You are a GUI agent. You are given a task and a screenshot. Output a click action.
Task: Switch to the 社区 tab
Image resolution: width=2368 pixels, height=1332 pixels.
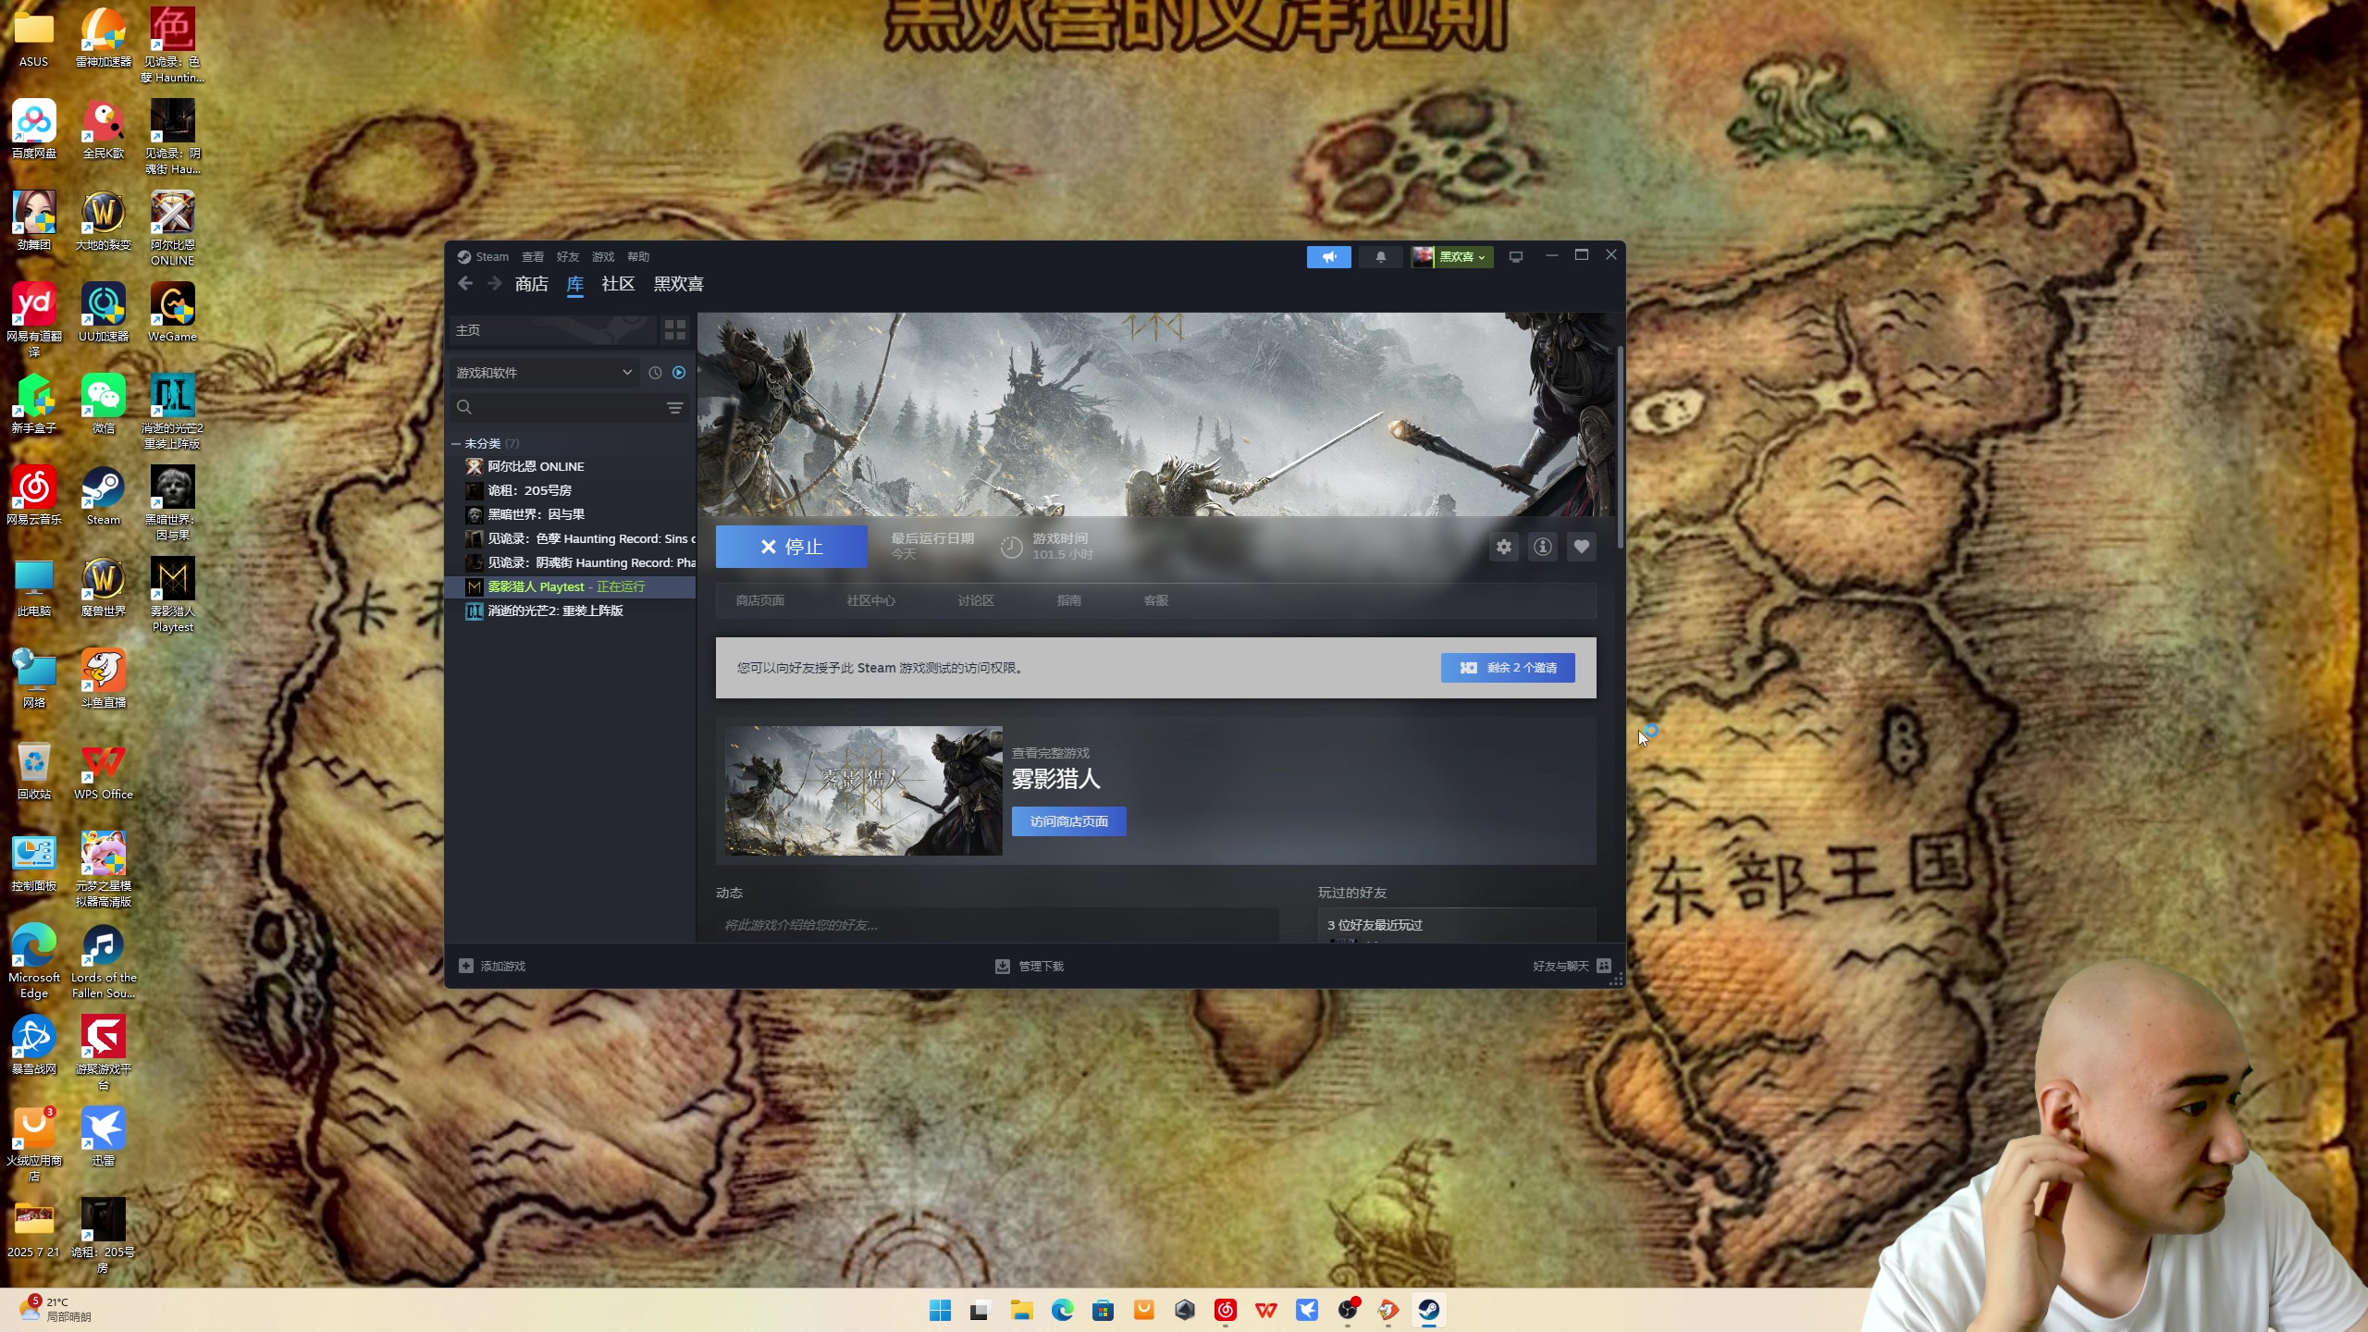pos(618,284)
